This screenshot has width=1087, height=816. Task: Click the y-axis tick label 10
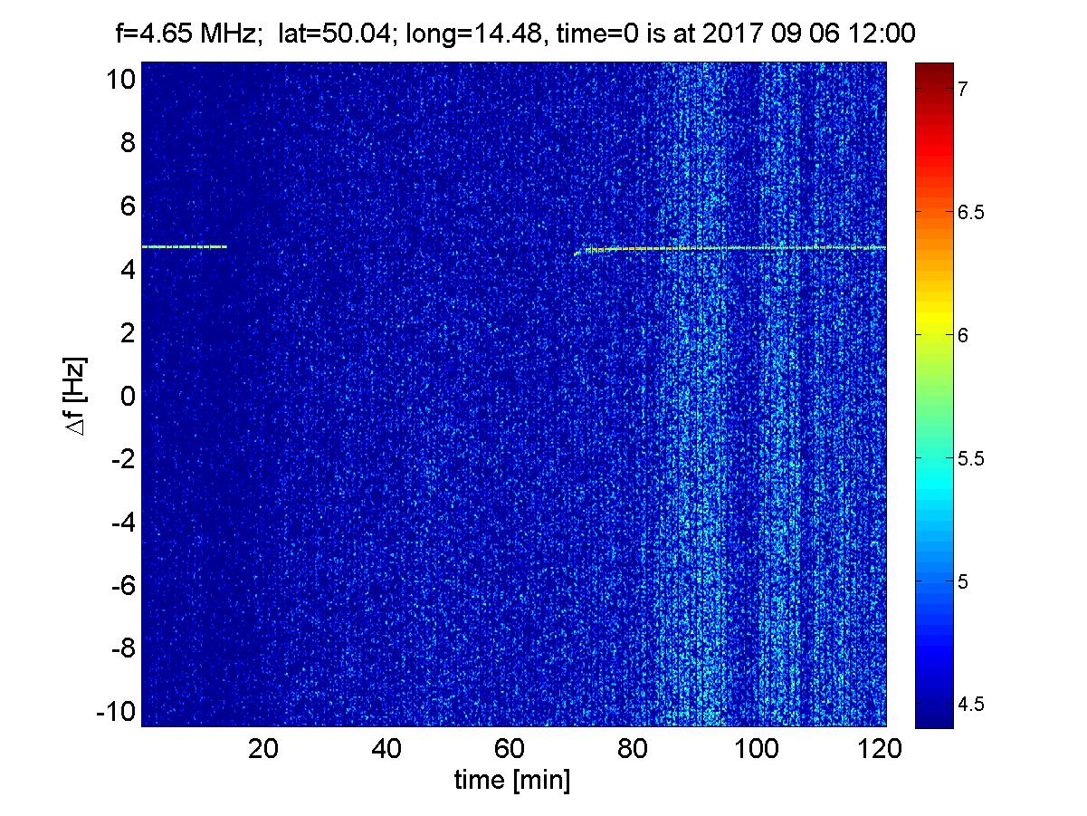[x=119, y=80]
